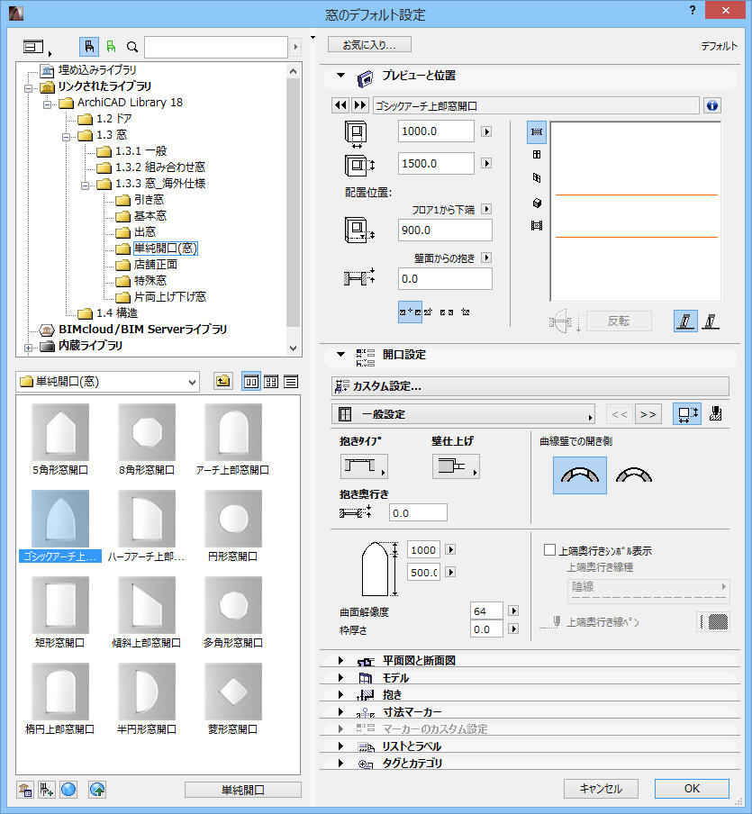
Task: Go to next settings page with >> button
Action: click(x=648, y=414)
